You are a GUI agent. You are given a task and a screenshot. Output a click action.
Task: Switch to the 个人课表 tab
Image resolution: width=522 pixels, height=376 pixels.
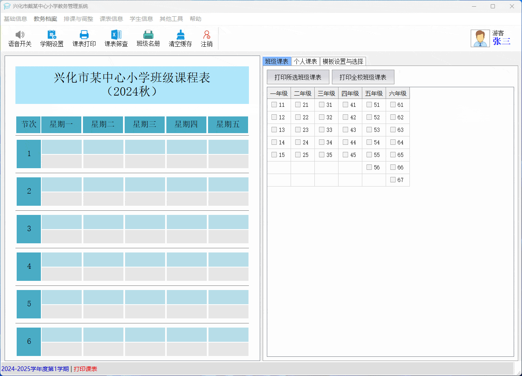tap(305, 61)
